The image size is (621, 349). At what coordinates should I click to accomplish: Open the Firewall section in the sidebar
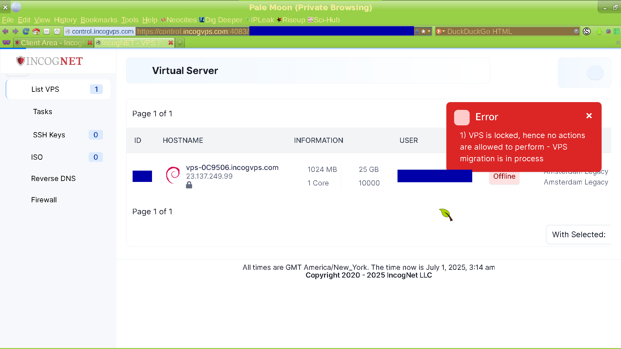tap(44, 200)
